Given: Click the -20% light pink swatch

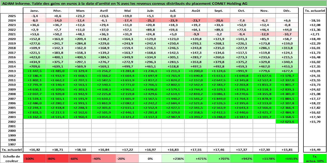Looking at the screenshot, I should pos(127,158).
